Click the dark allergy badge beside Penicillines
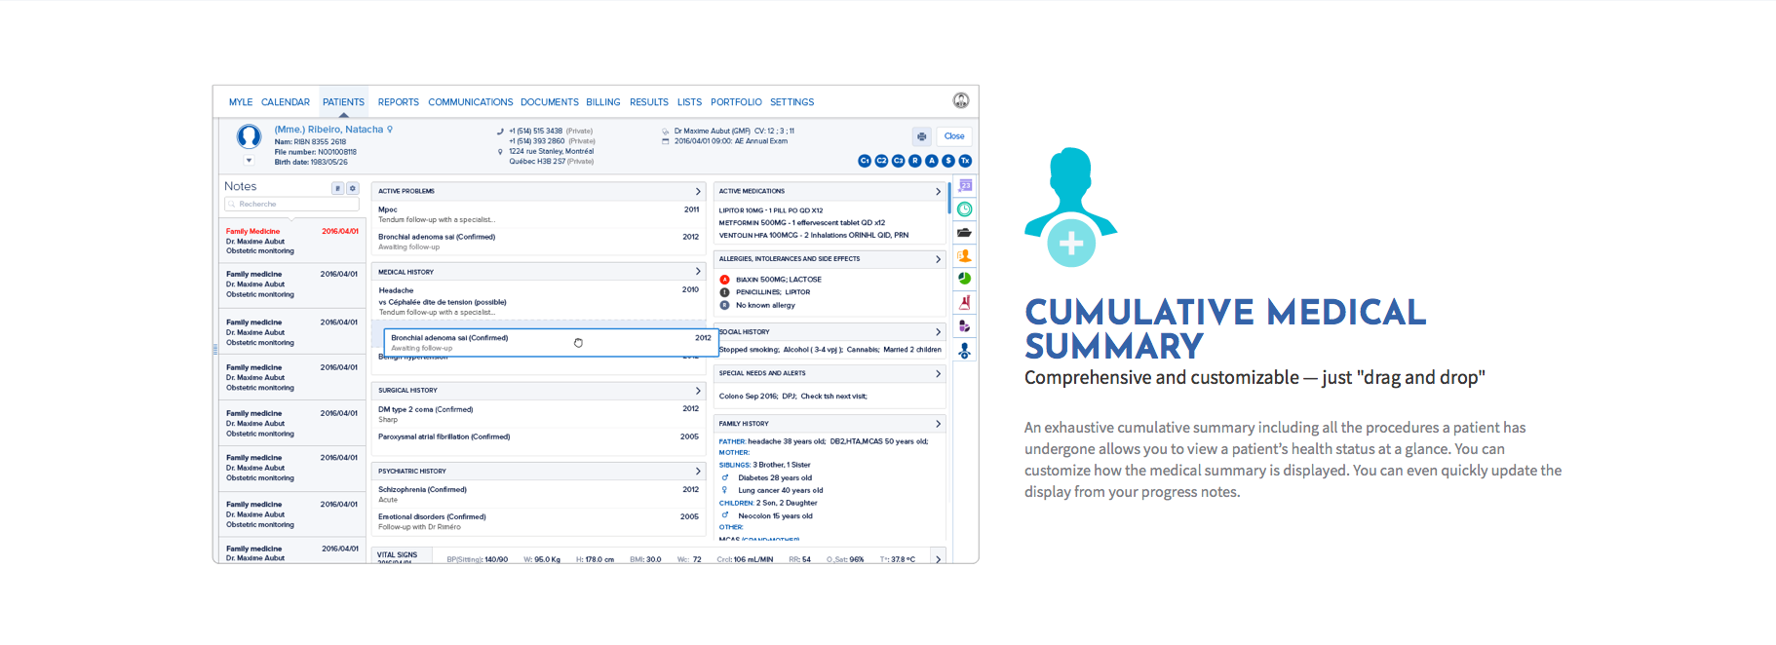Viewport: 1776px width, 645px height. (724, 292)
